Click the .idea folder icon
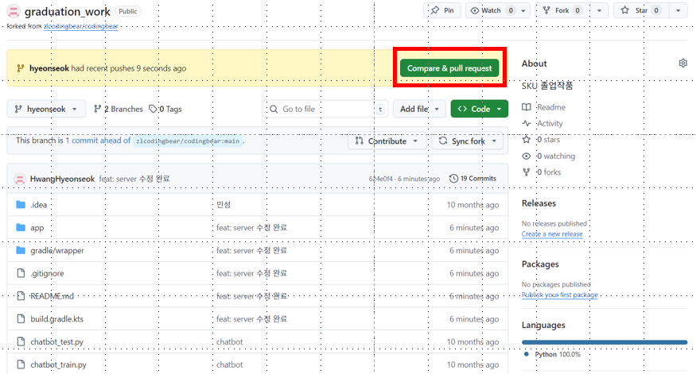Screen dimensions: 696x374 pos(21,204)
